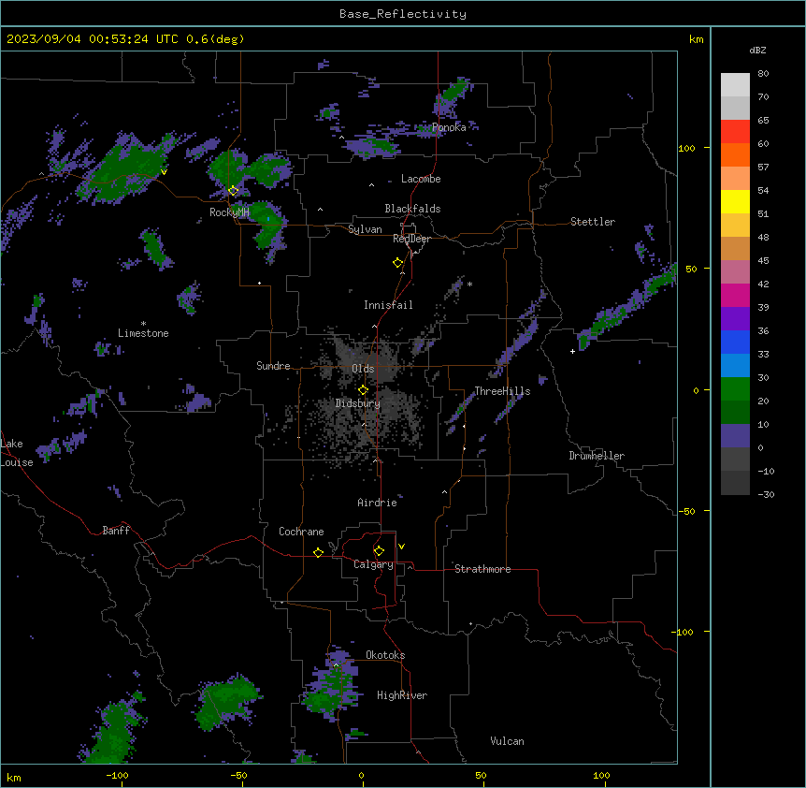Click the Calgary city label

373,564
